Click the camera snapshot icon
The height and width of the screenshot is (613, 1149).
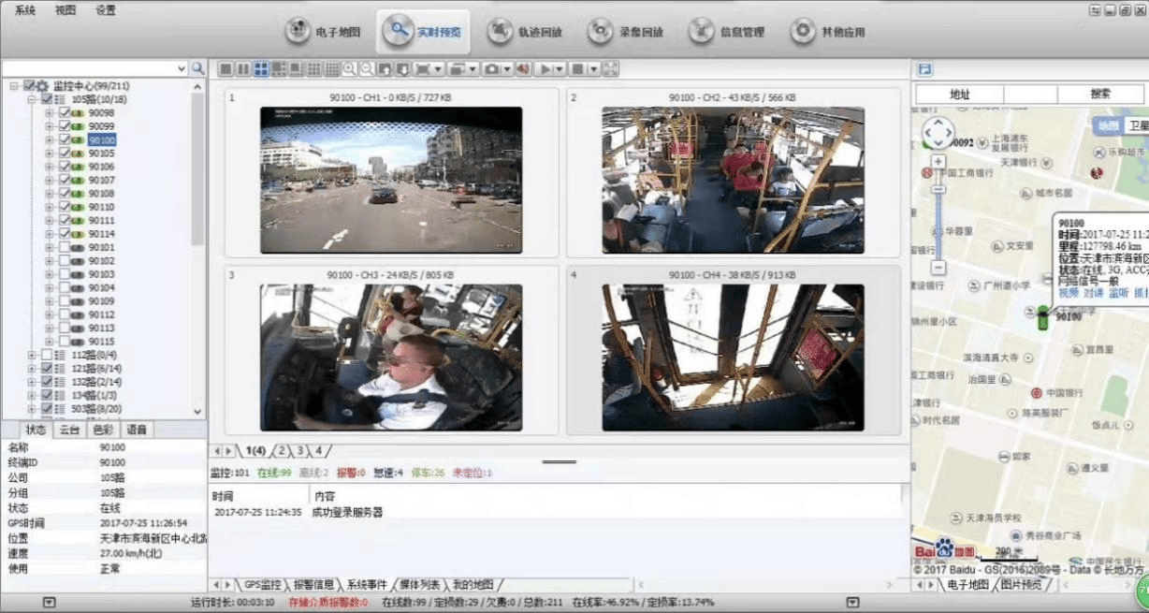point(491,69)
